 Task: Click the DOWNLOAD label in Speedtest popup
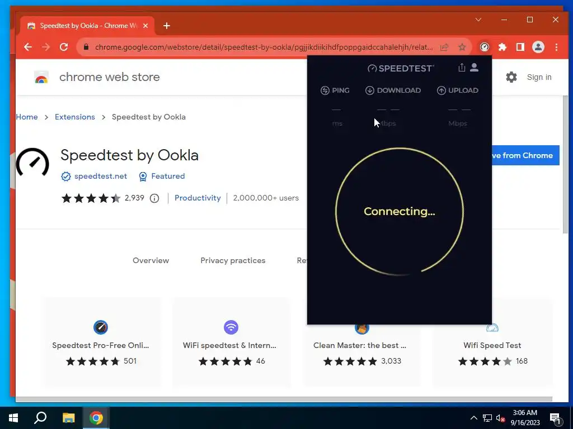point(393,90)
